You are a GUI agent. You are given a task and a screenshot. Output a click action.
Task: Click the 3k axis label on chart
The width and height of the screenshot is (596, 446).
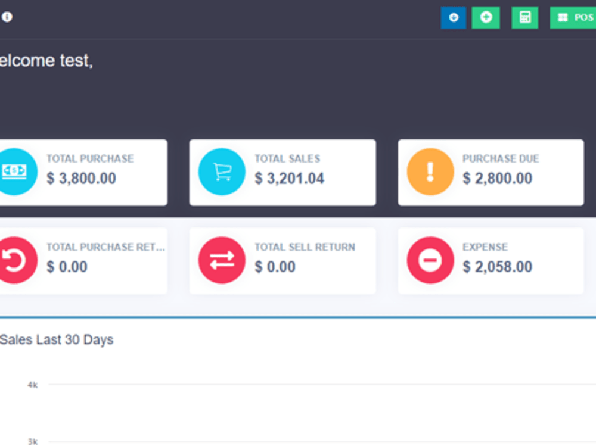[x=33, y=441]
